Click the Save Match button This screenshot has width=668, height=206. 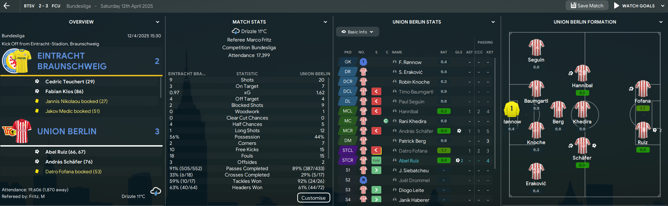click(587, 6)
